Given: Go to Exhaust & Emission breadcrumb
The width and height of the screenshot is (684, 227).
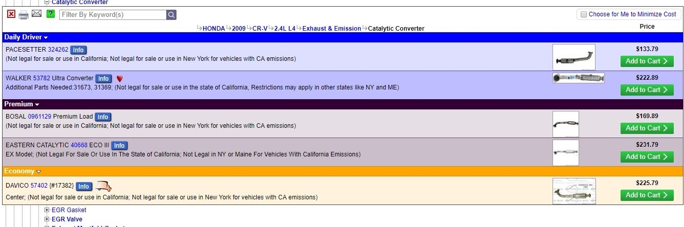Looking at the screenshot, I should pyautogui.click(x=332, y=29).
